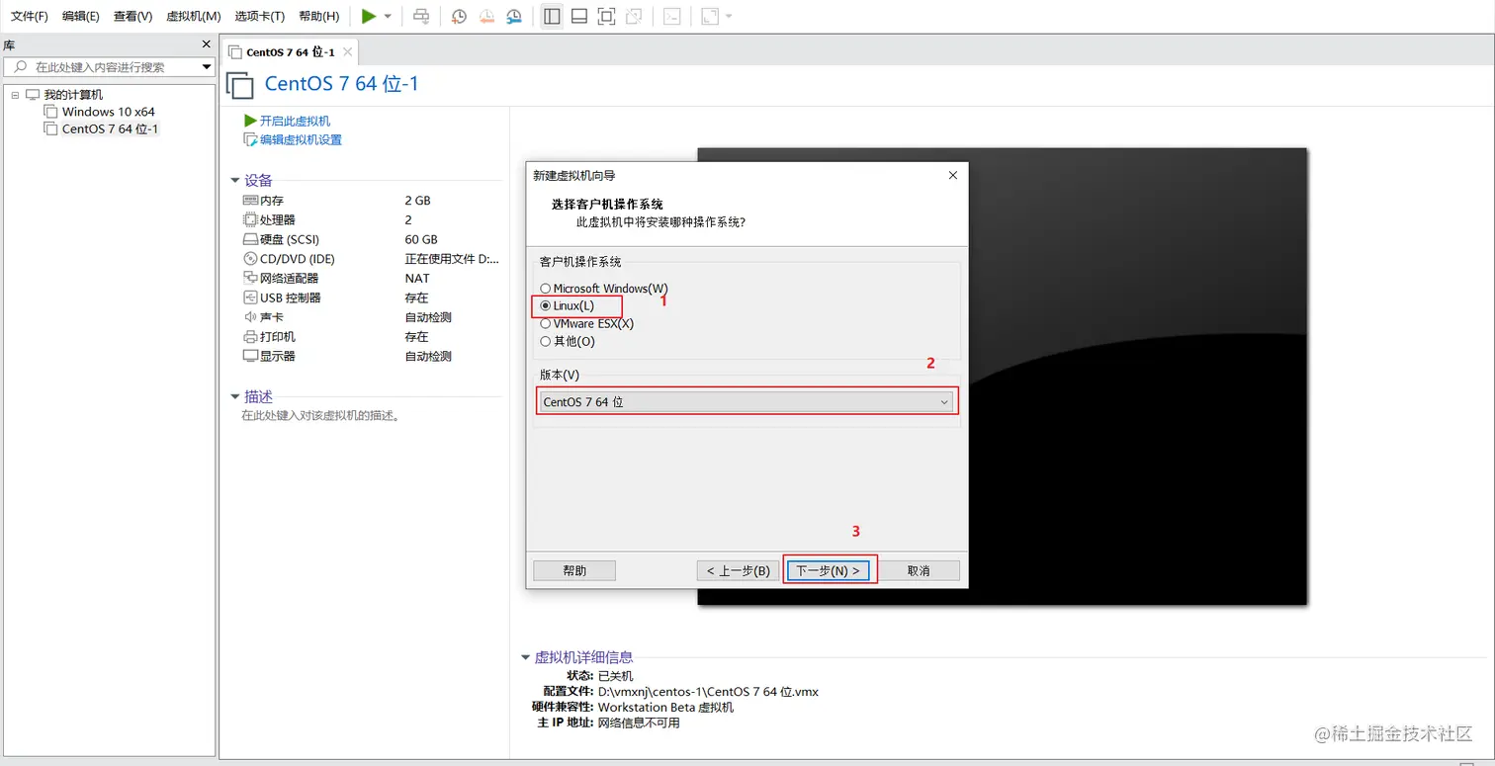Take a snapshot of this virtual machine
Image resolution: width=1495 pixels, height=766 pixels.
click(x=459, y=16)
